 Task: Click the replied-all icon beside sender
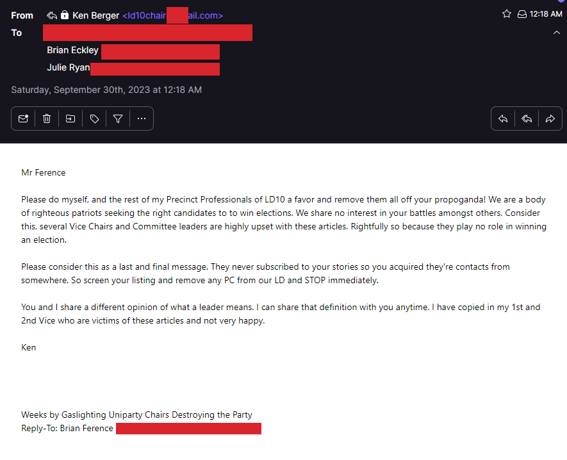[53, 15]
